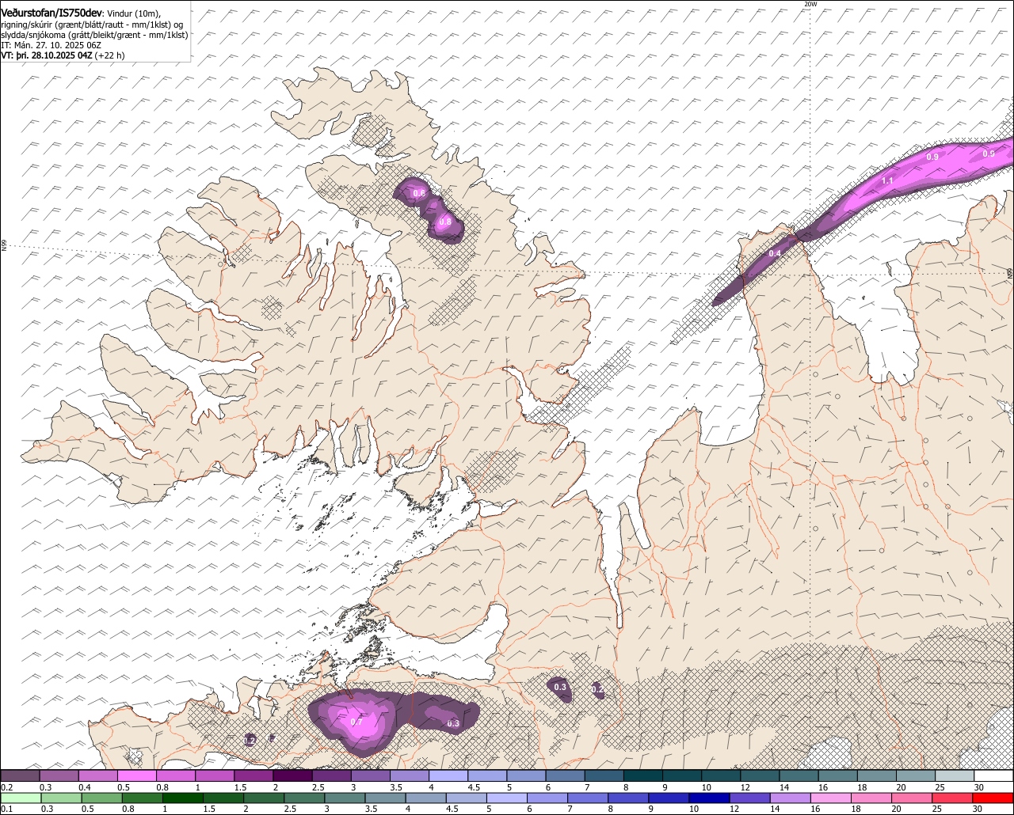Click the 20W longitude label
Image resolution: width=1014 pixels, height=815 pixels.
coord(810,4)
